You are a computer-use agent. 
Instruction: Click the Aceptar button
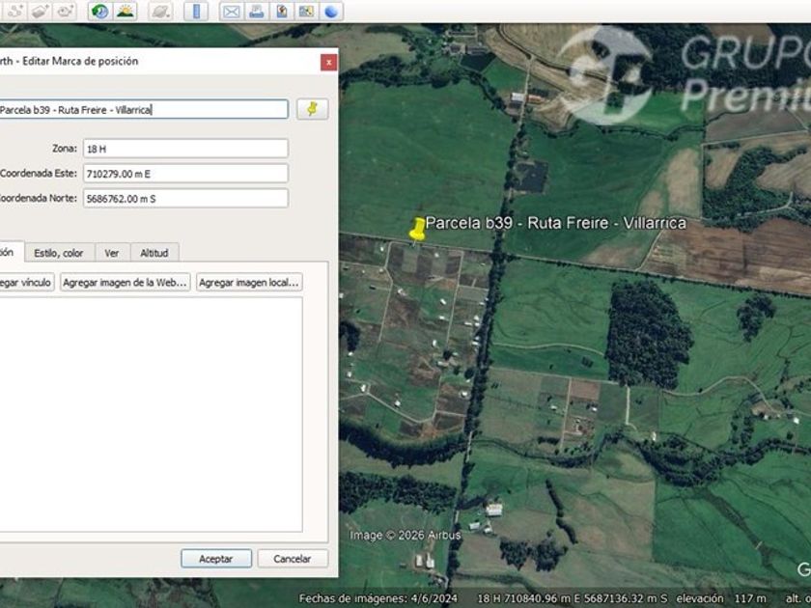[216, 559]
